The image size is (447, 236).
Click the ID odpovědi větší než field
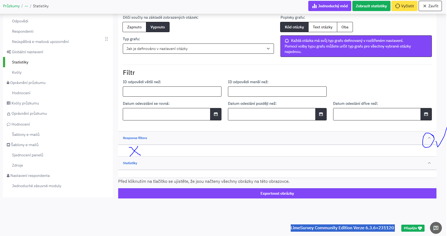172,92
